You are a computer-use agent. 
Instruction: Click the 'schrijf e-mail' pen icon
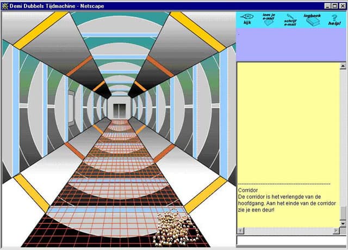[x=291, y=20]
